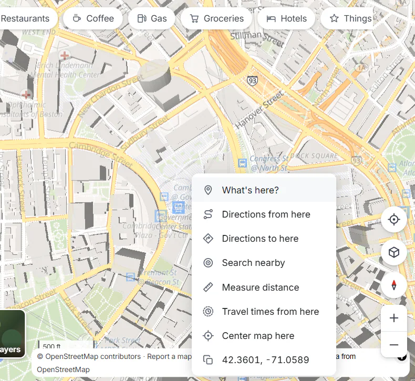This screenshot has height=381, width=415.
Task: Filter map by Hotels chip
Action: click(x=286, y=18)
